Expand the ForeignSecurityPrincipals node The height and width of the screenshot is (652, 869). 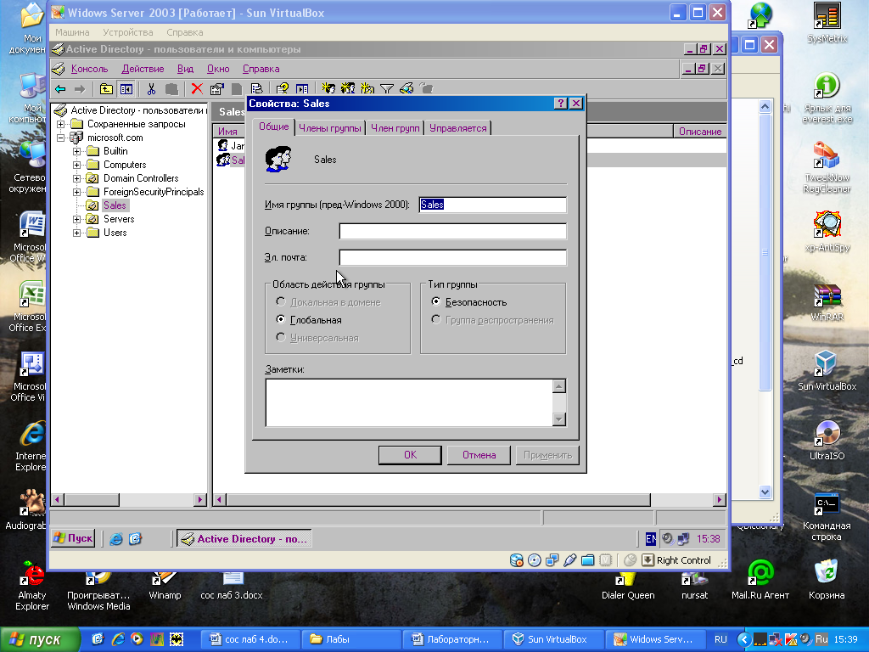coord(77,192)
